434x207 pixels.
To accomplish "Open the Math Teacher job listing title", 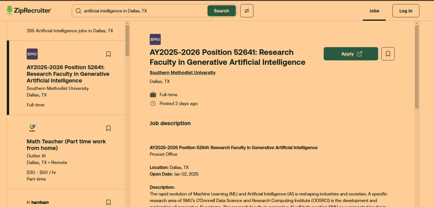I will (x=66, y=145).
